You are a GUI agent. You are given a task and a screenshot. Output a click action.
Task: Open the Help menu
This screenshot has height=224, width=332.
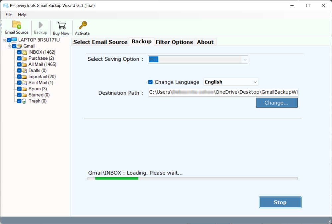click(x=22, y=15)
